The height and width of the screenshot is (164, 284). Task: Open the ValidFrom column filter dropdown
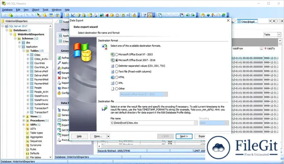pyautogui.click(x=261, y=48)
